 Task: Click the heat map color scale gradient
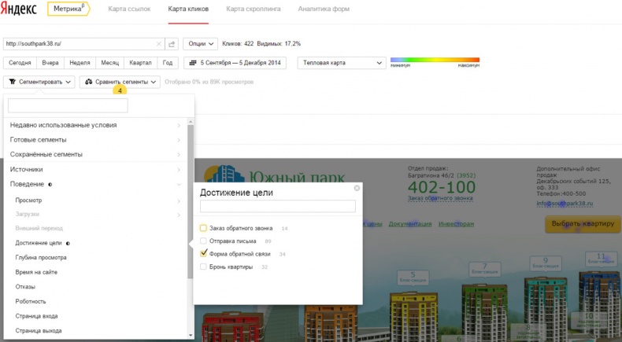(x=435, y=60)
